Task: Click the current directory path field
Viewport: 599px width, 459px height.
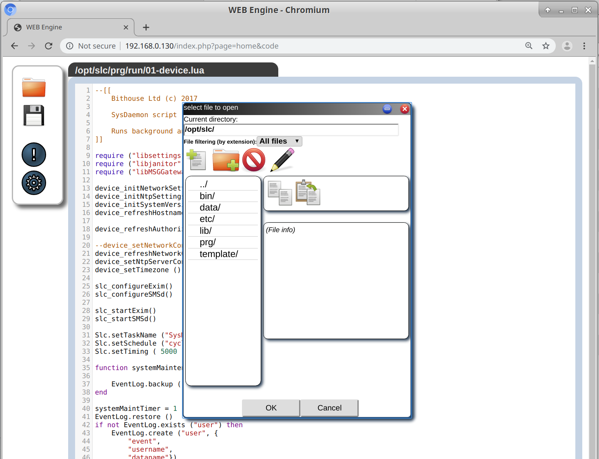Action: tap(291, 130)
